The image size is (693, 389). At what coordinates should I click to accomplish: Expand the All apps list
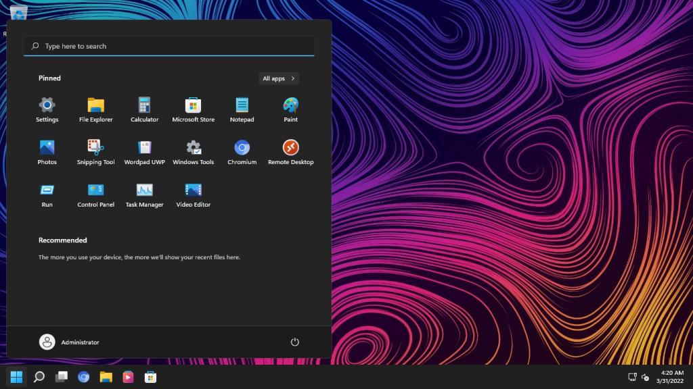pyautogui.click(x=277, y=78)
